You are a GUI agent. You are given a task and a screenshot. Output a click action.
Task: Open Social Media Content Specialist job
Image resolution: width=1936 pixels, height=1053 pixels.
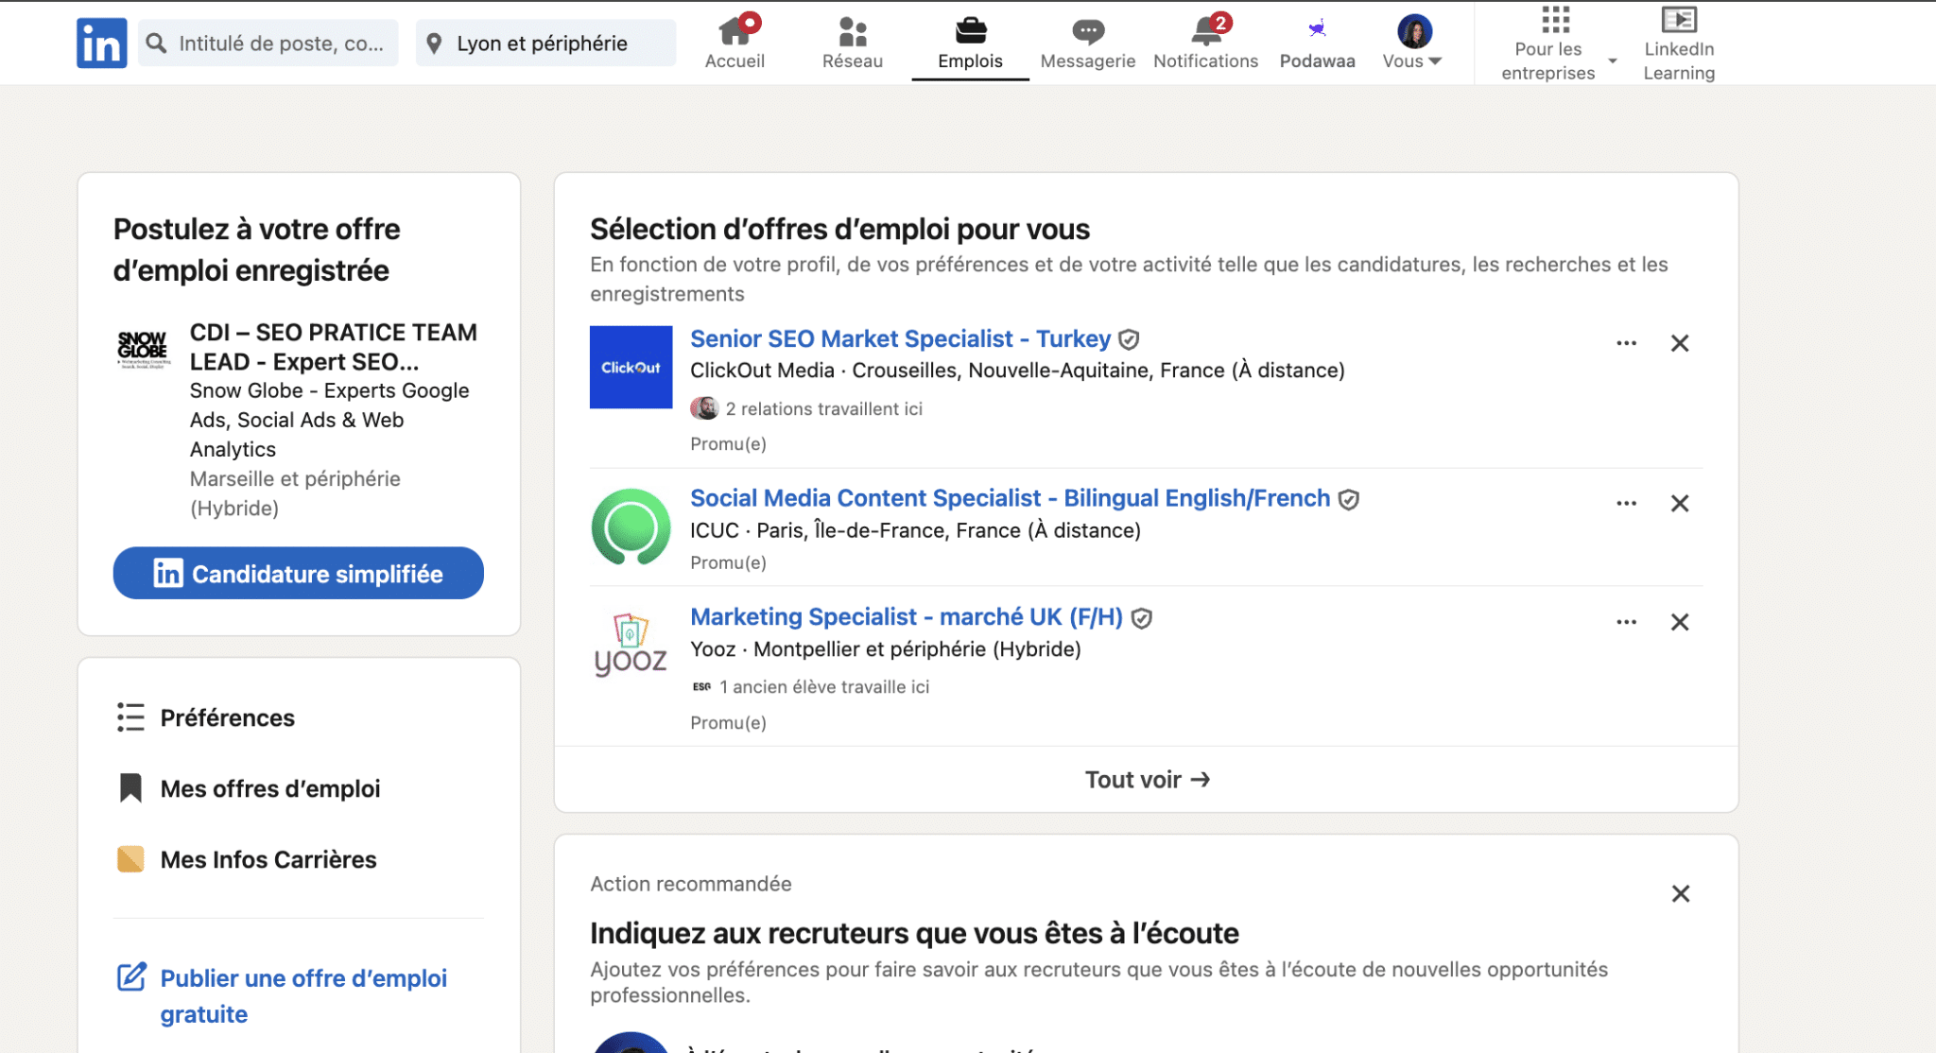coord(1010,498)
